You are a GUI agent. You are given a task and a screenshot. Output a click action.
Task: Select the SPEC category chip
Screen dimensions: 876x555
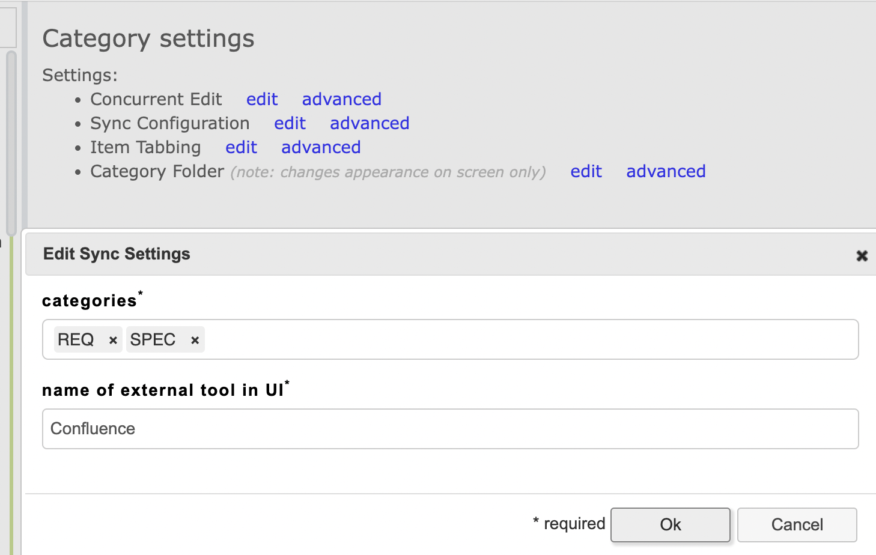click(x=153, y=339)
